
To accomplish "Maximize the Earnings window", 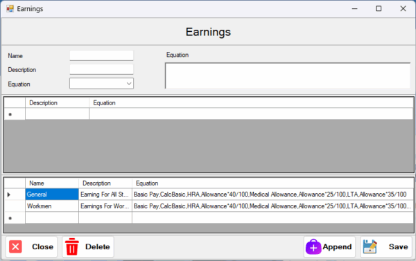I will (x=379, y=9).
